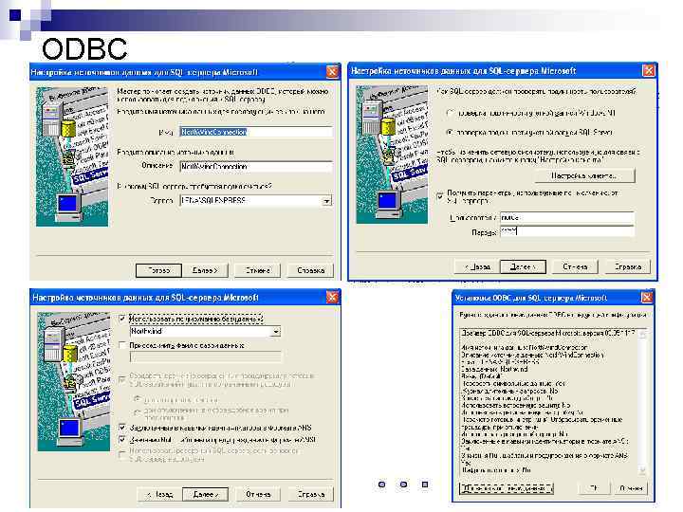
Task: Click the square slide navigation icon
Action: coord(425,485)
